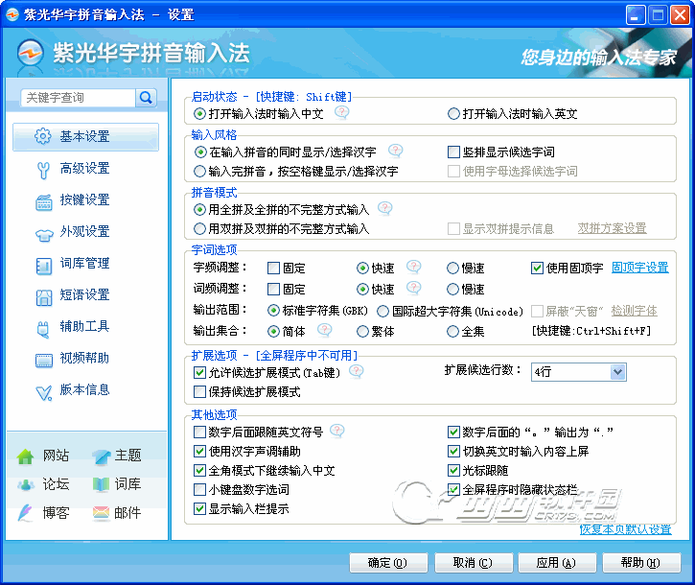Switch to 按键设置 page
695x585 pixels.
[x=85, y=200]
